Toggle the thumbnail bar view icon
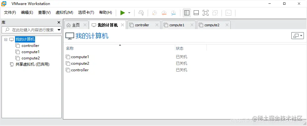Image resolution: width=307 pixels, height=126 pixels. [x=196, y=13]
